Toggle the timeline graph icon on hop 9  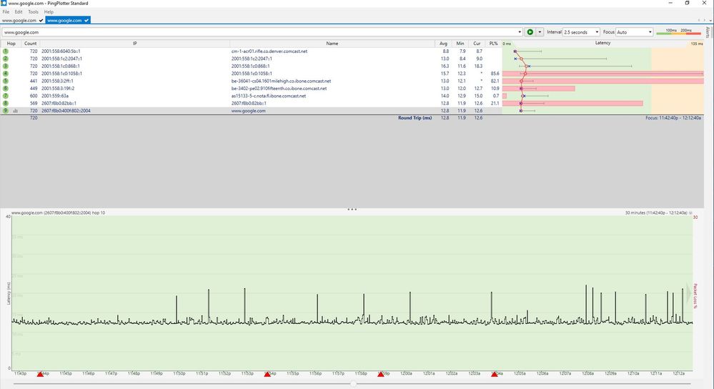[16, 111]
